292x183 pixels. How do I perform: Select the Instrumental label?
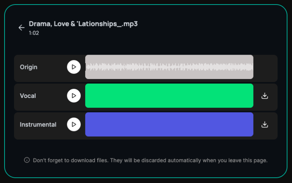[38, 125]
